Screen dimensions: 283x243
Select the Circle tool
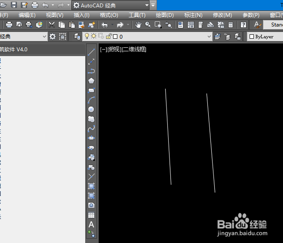pyautogui.click(x=91, y=110)
